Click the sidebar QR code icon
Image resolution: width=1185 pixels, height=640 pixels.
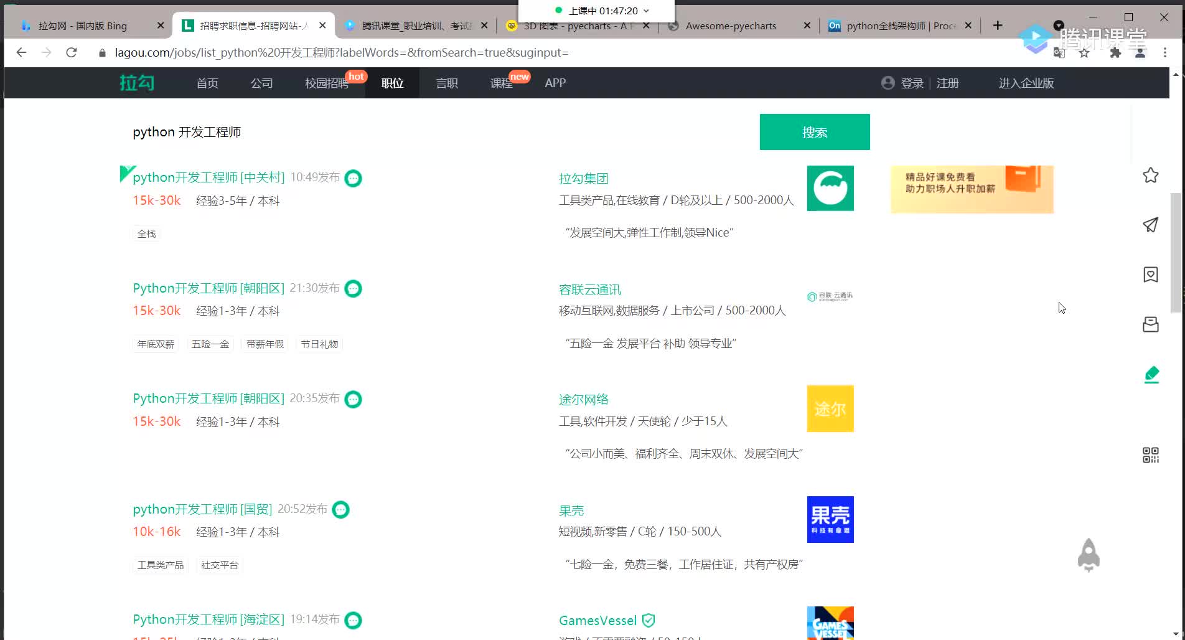pyautogui.click(x=1151, y=455)
